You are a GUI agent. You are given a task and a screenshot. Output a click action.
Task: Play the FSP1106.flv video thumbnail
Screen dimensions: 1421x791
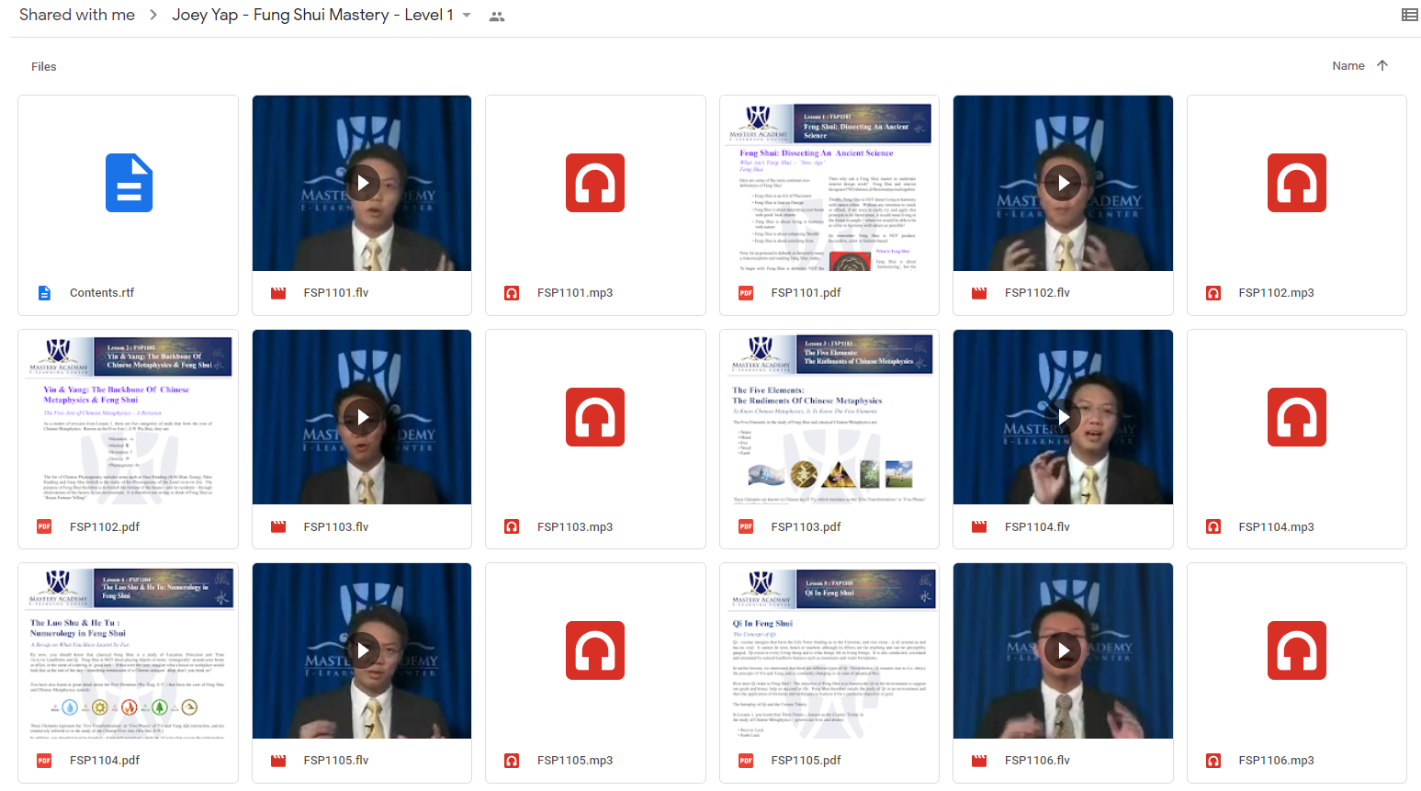[1063, 650]
